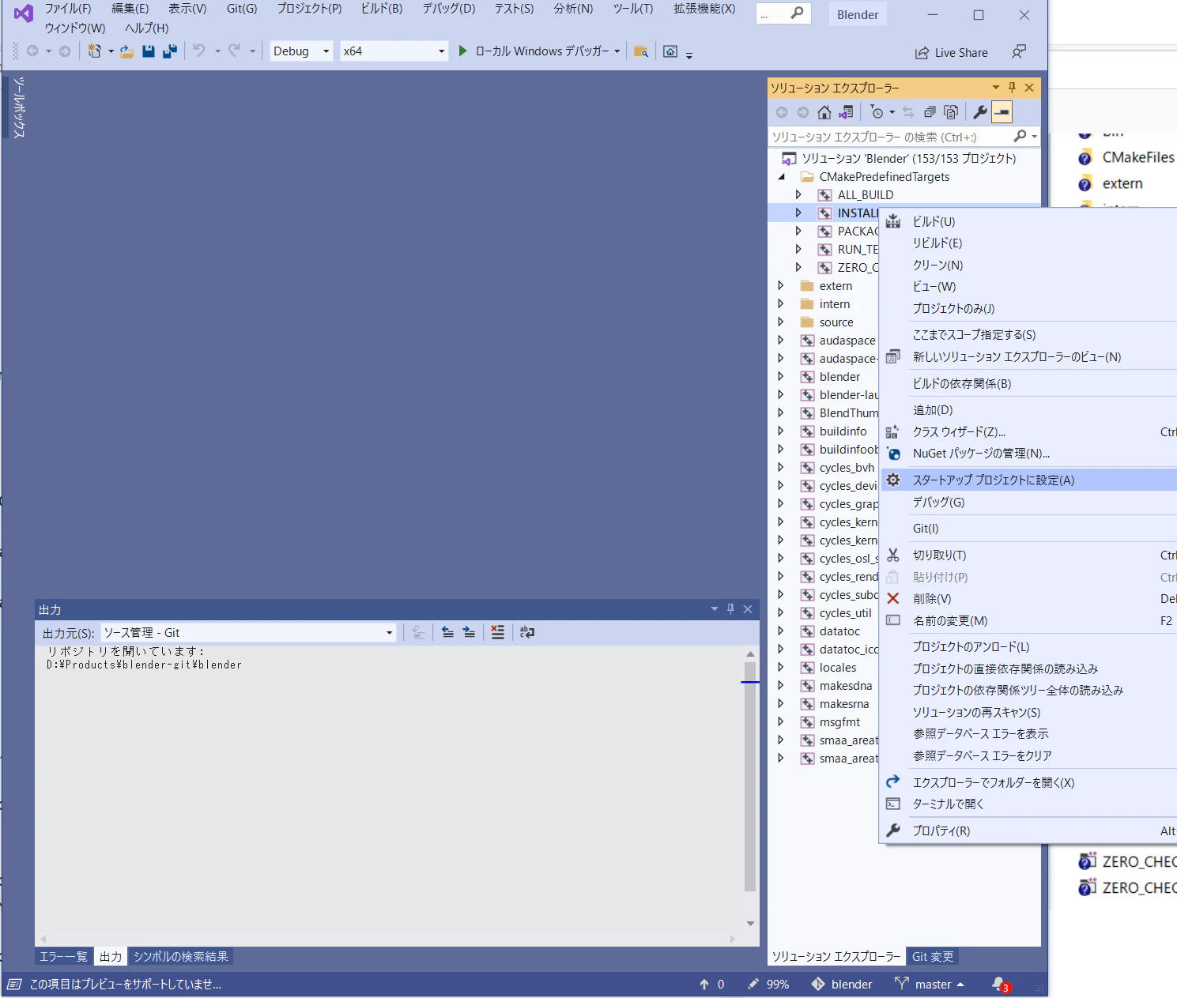Click the Clear All icon in 出力 toolbar
The width and height of the screenshot is (1177, 998).
tap(497, 632)
